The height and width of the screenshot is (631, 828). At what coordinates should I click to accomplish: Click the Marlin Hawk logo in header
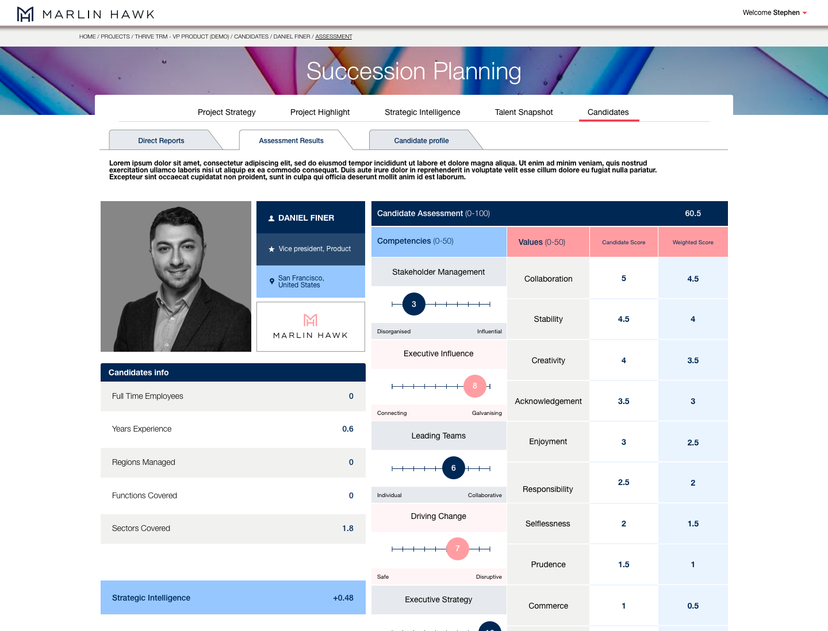tap(86, 14)
